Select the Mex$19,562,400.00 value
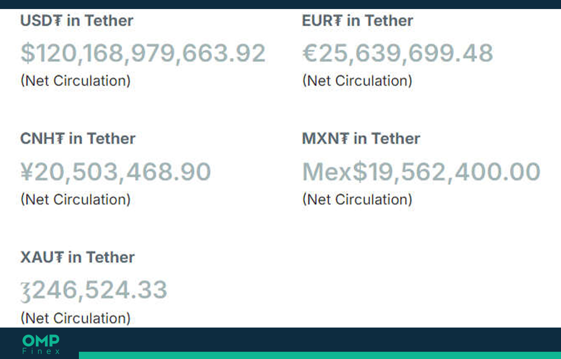561x359 pixels. coord(421,172)
